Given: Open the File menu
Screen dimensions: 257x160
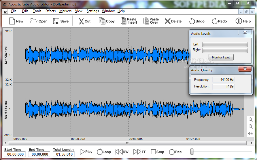Looking at the screenshot, I should (14, 11).
